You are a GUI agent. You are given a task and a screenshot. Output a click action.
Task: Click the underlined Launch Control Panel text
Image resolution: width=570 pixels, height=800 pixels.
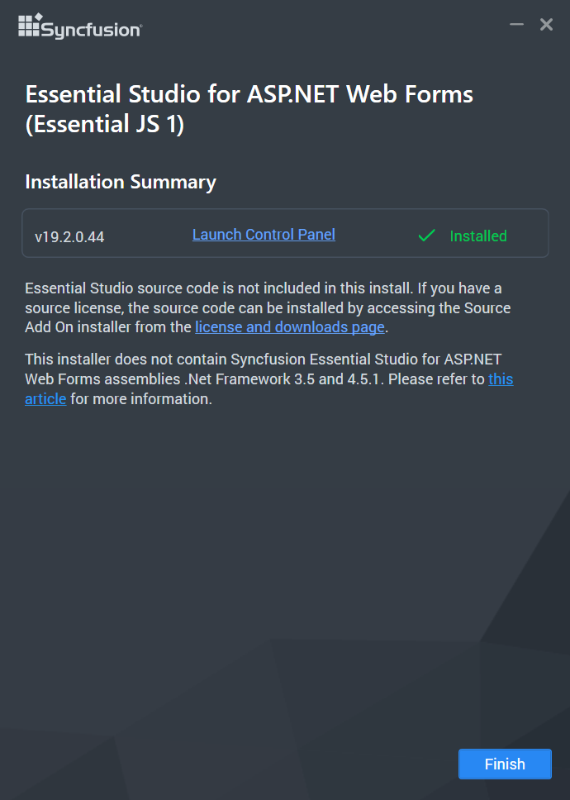(264, 234)
